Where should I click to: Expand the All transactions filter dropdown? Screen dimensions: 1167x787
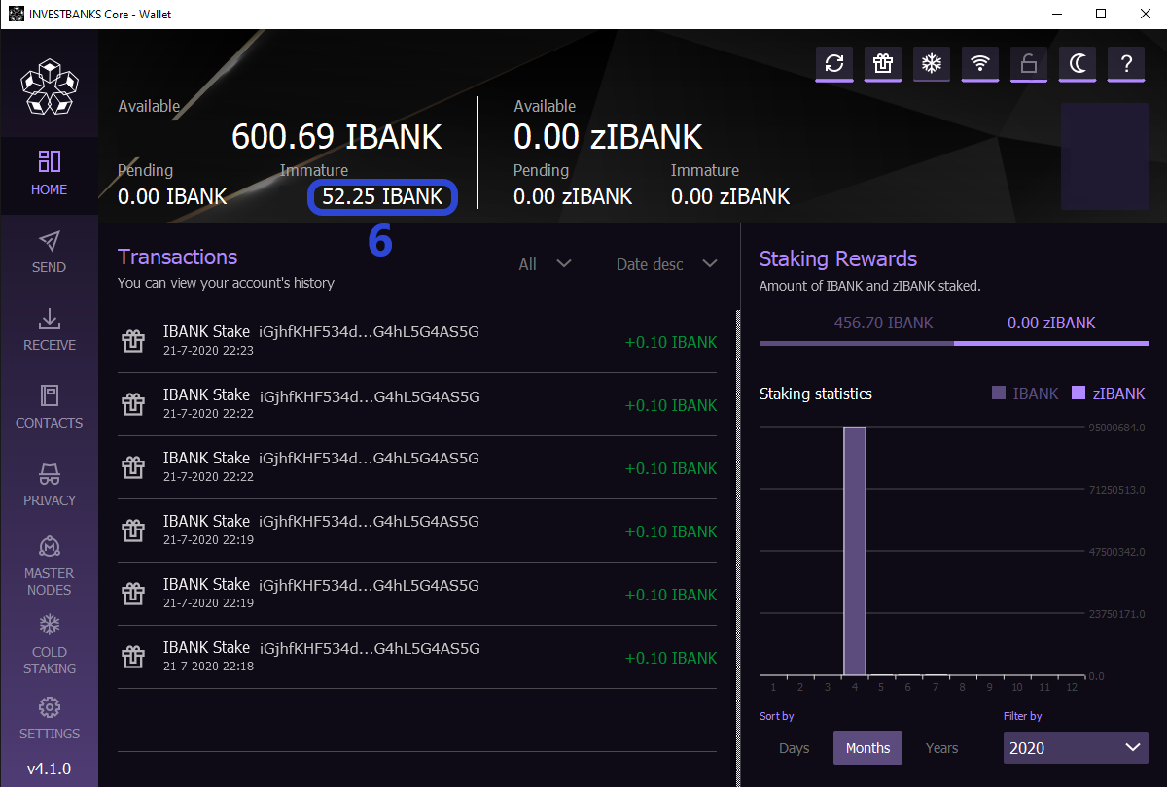[545, 264]
